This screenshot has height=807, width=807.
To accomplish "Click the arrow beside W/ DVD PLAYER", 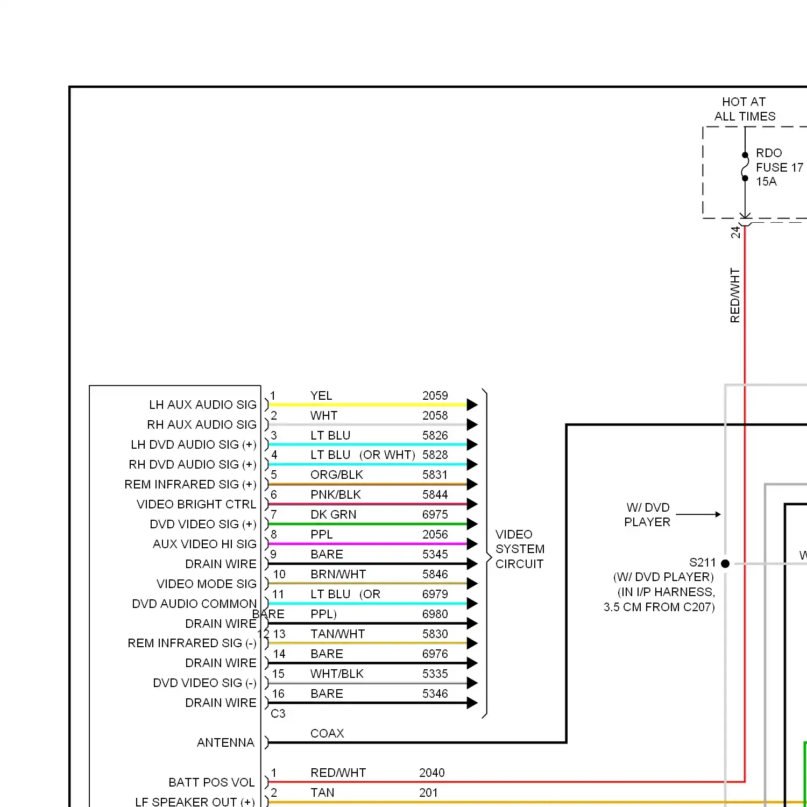I will [698, 514].
